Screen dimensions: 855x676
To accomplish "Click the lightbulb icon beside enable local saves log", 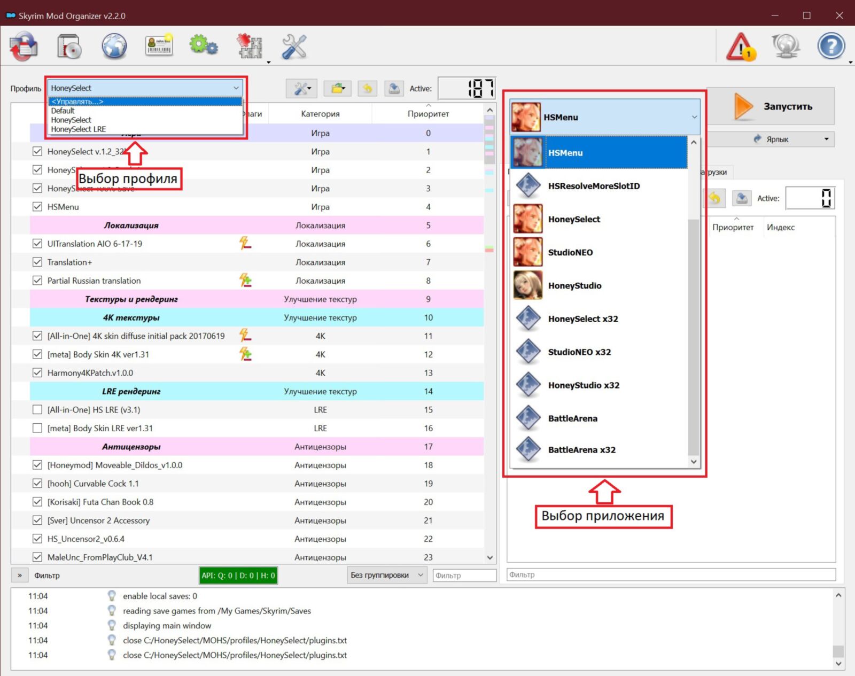I will [112, 596].
